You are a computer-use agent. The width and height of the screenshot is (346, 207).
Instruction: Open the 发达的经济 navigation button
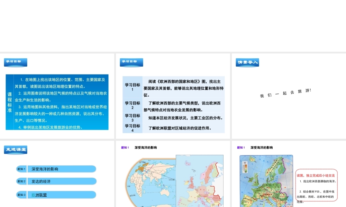(x=62, y=181)
